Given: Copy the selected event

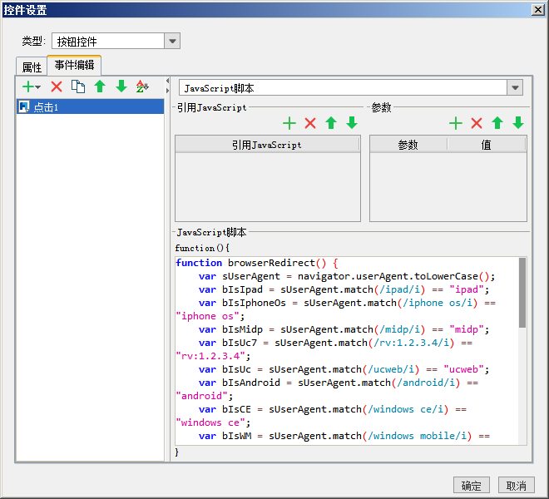Looking at the screenshot, I should (x=78, y=86).
